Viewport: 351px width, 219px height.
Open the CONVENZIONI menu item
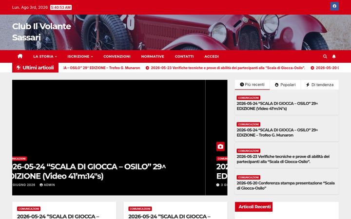pos(117,56)
